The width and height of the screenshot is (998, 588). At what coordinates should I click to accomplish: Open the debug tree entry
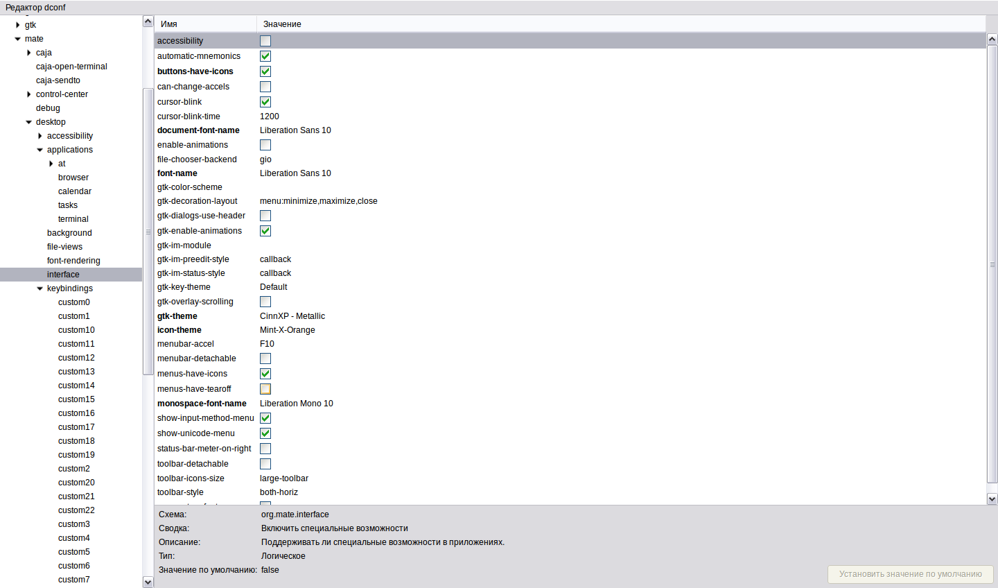(48, 108)
